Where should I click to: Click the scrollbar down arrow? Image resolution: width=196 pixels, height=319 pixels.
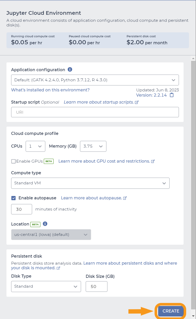pos(193,316)
